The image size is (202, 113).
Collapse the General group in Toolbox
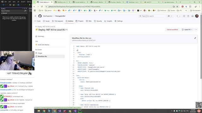2,13
